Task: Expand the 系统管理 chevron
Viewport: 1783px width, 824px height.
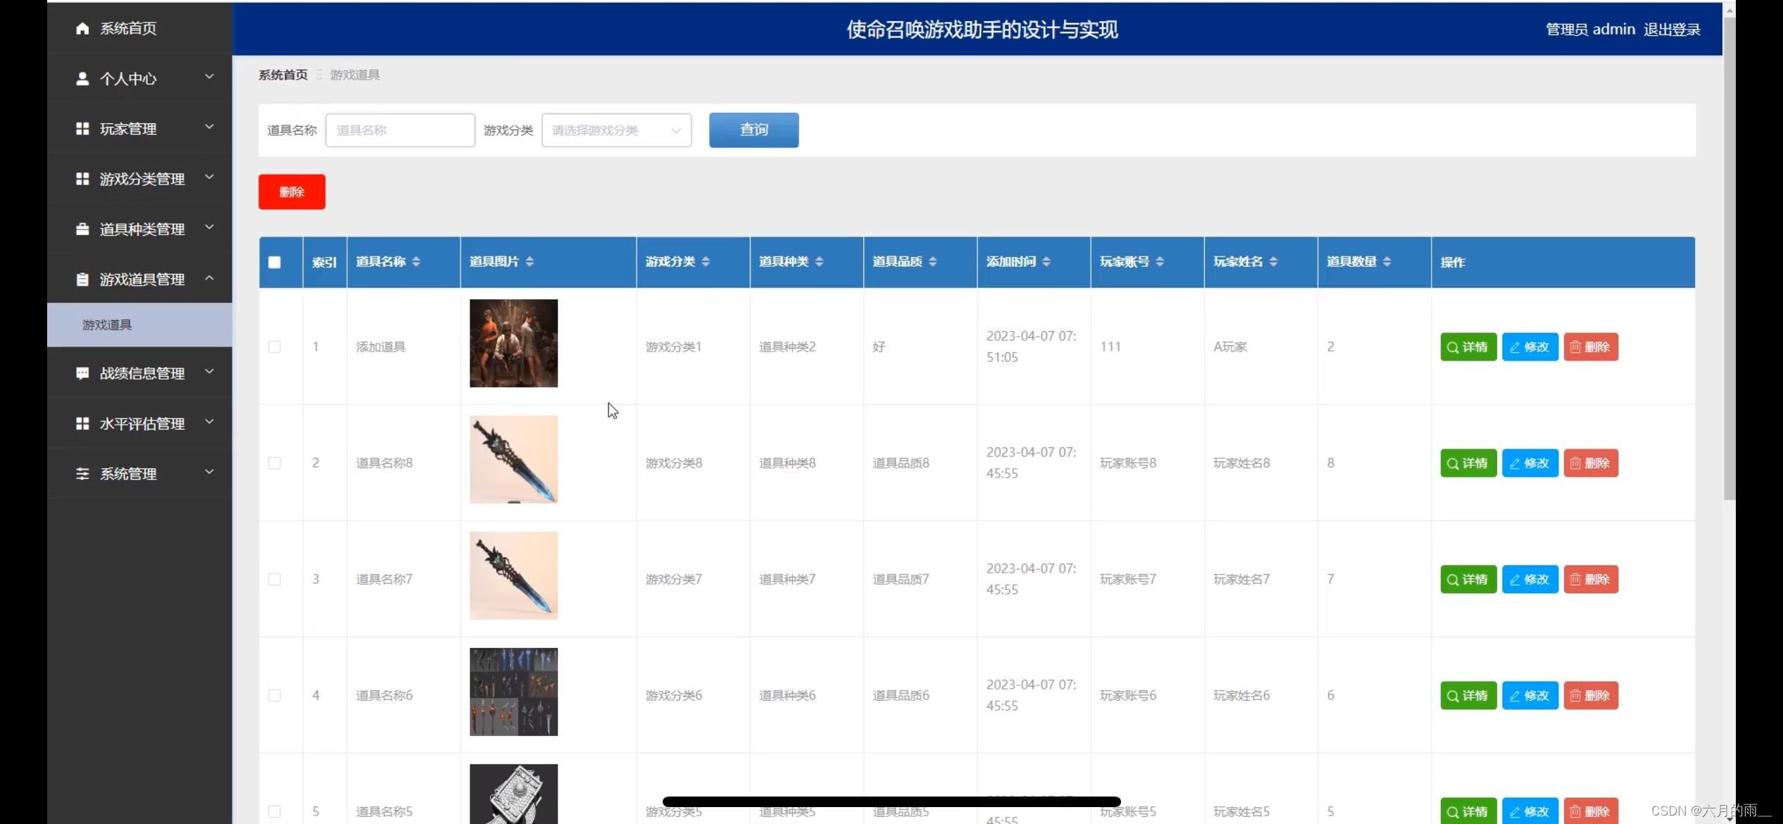Action: 209,472
